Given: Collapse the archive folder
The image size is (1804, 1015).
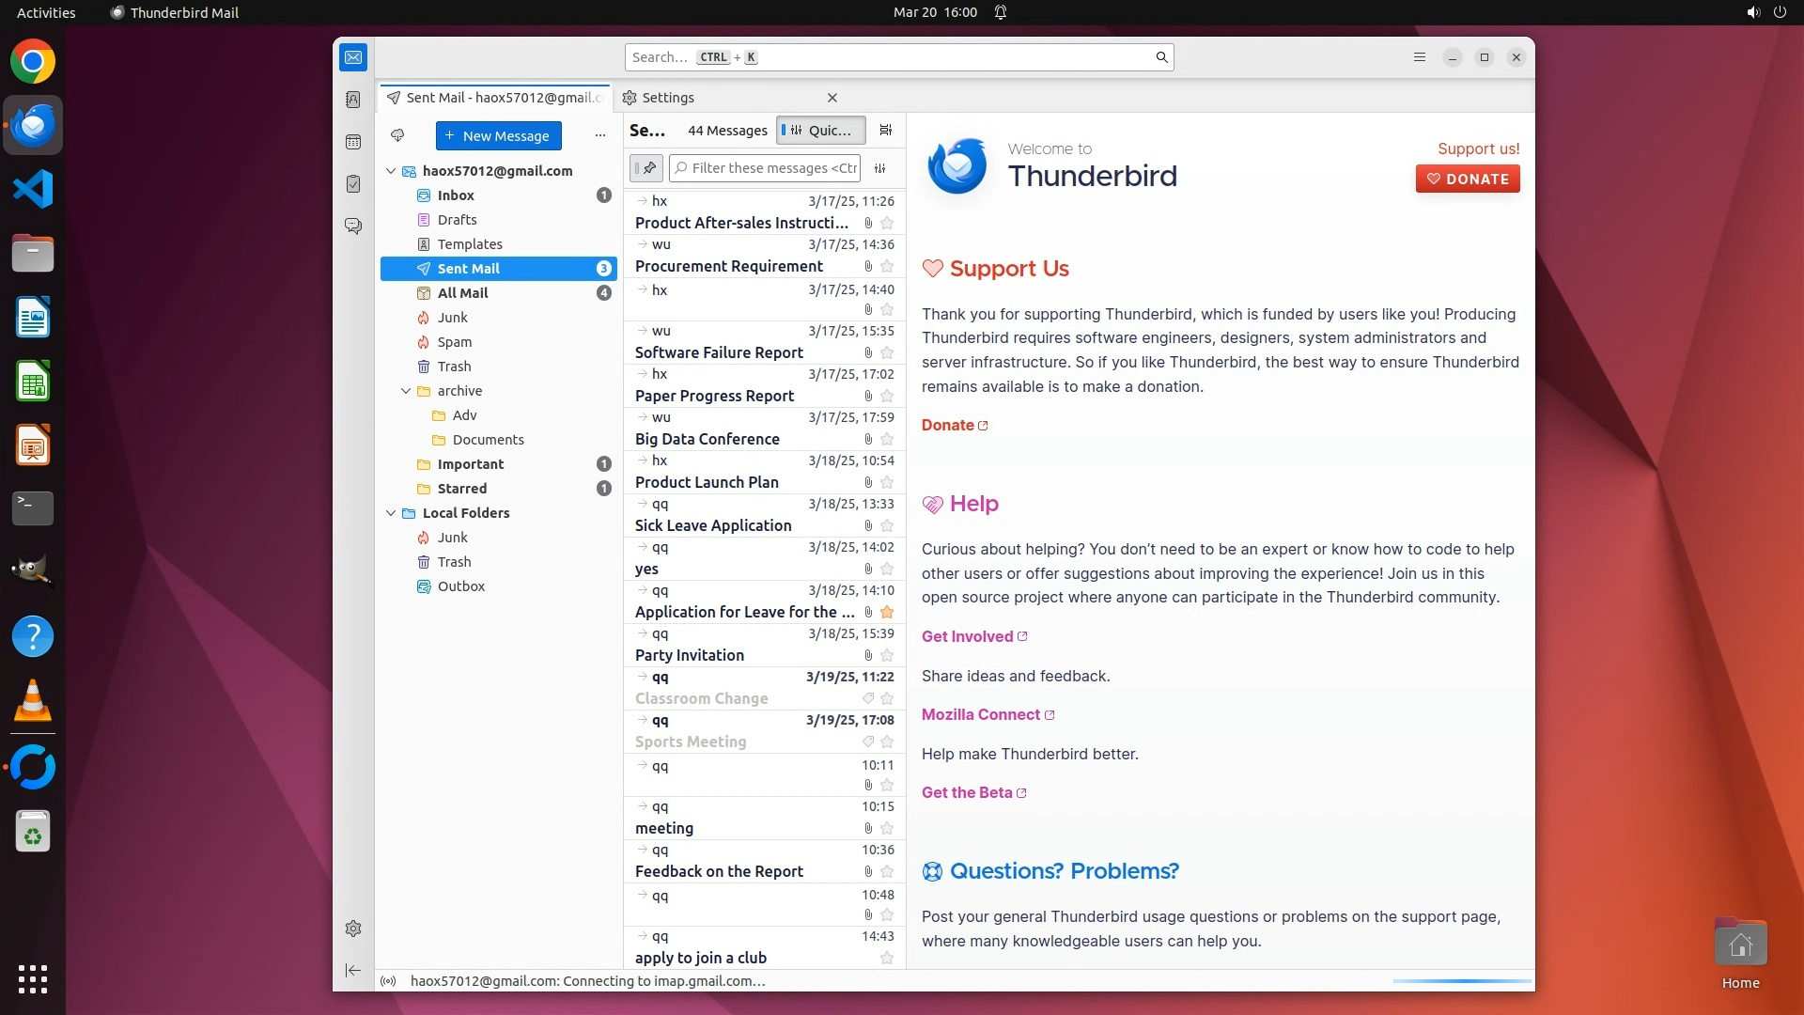Looking at the screenshot, I should coord(406,391).
